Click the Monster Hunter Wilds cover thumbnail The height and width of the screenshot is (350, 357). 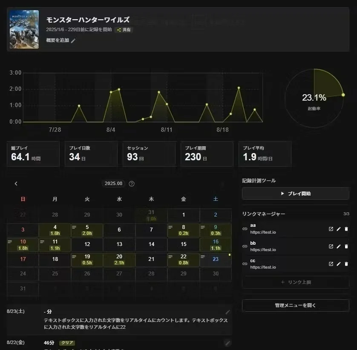[24, 29]
